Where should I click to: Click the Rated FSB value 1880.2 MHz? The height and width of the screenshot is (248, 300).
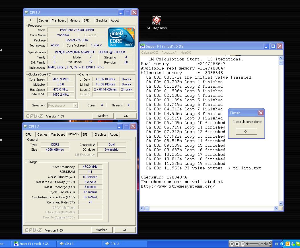tap(61, 94)
